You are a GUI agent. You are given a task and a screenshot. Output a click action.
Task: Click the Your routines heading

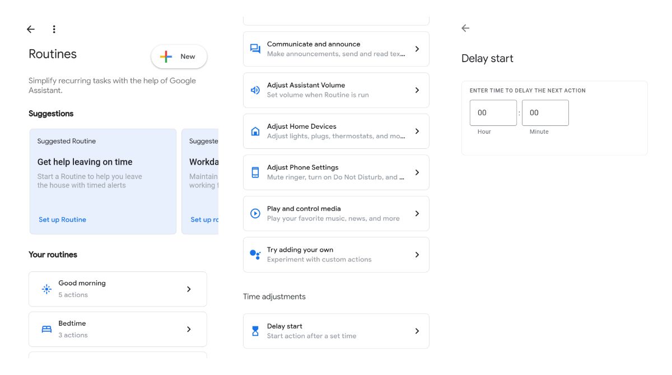53,254
